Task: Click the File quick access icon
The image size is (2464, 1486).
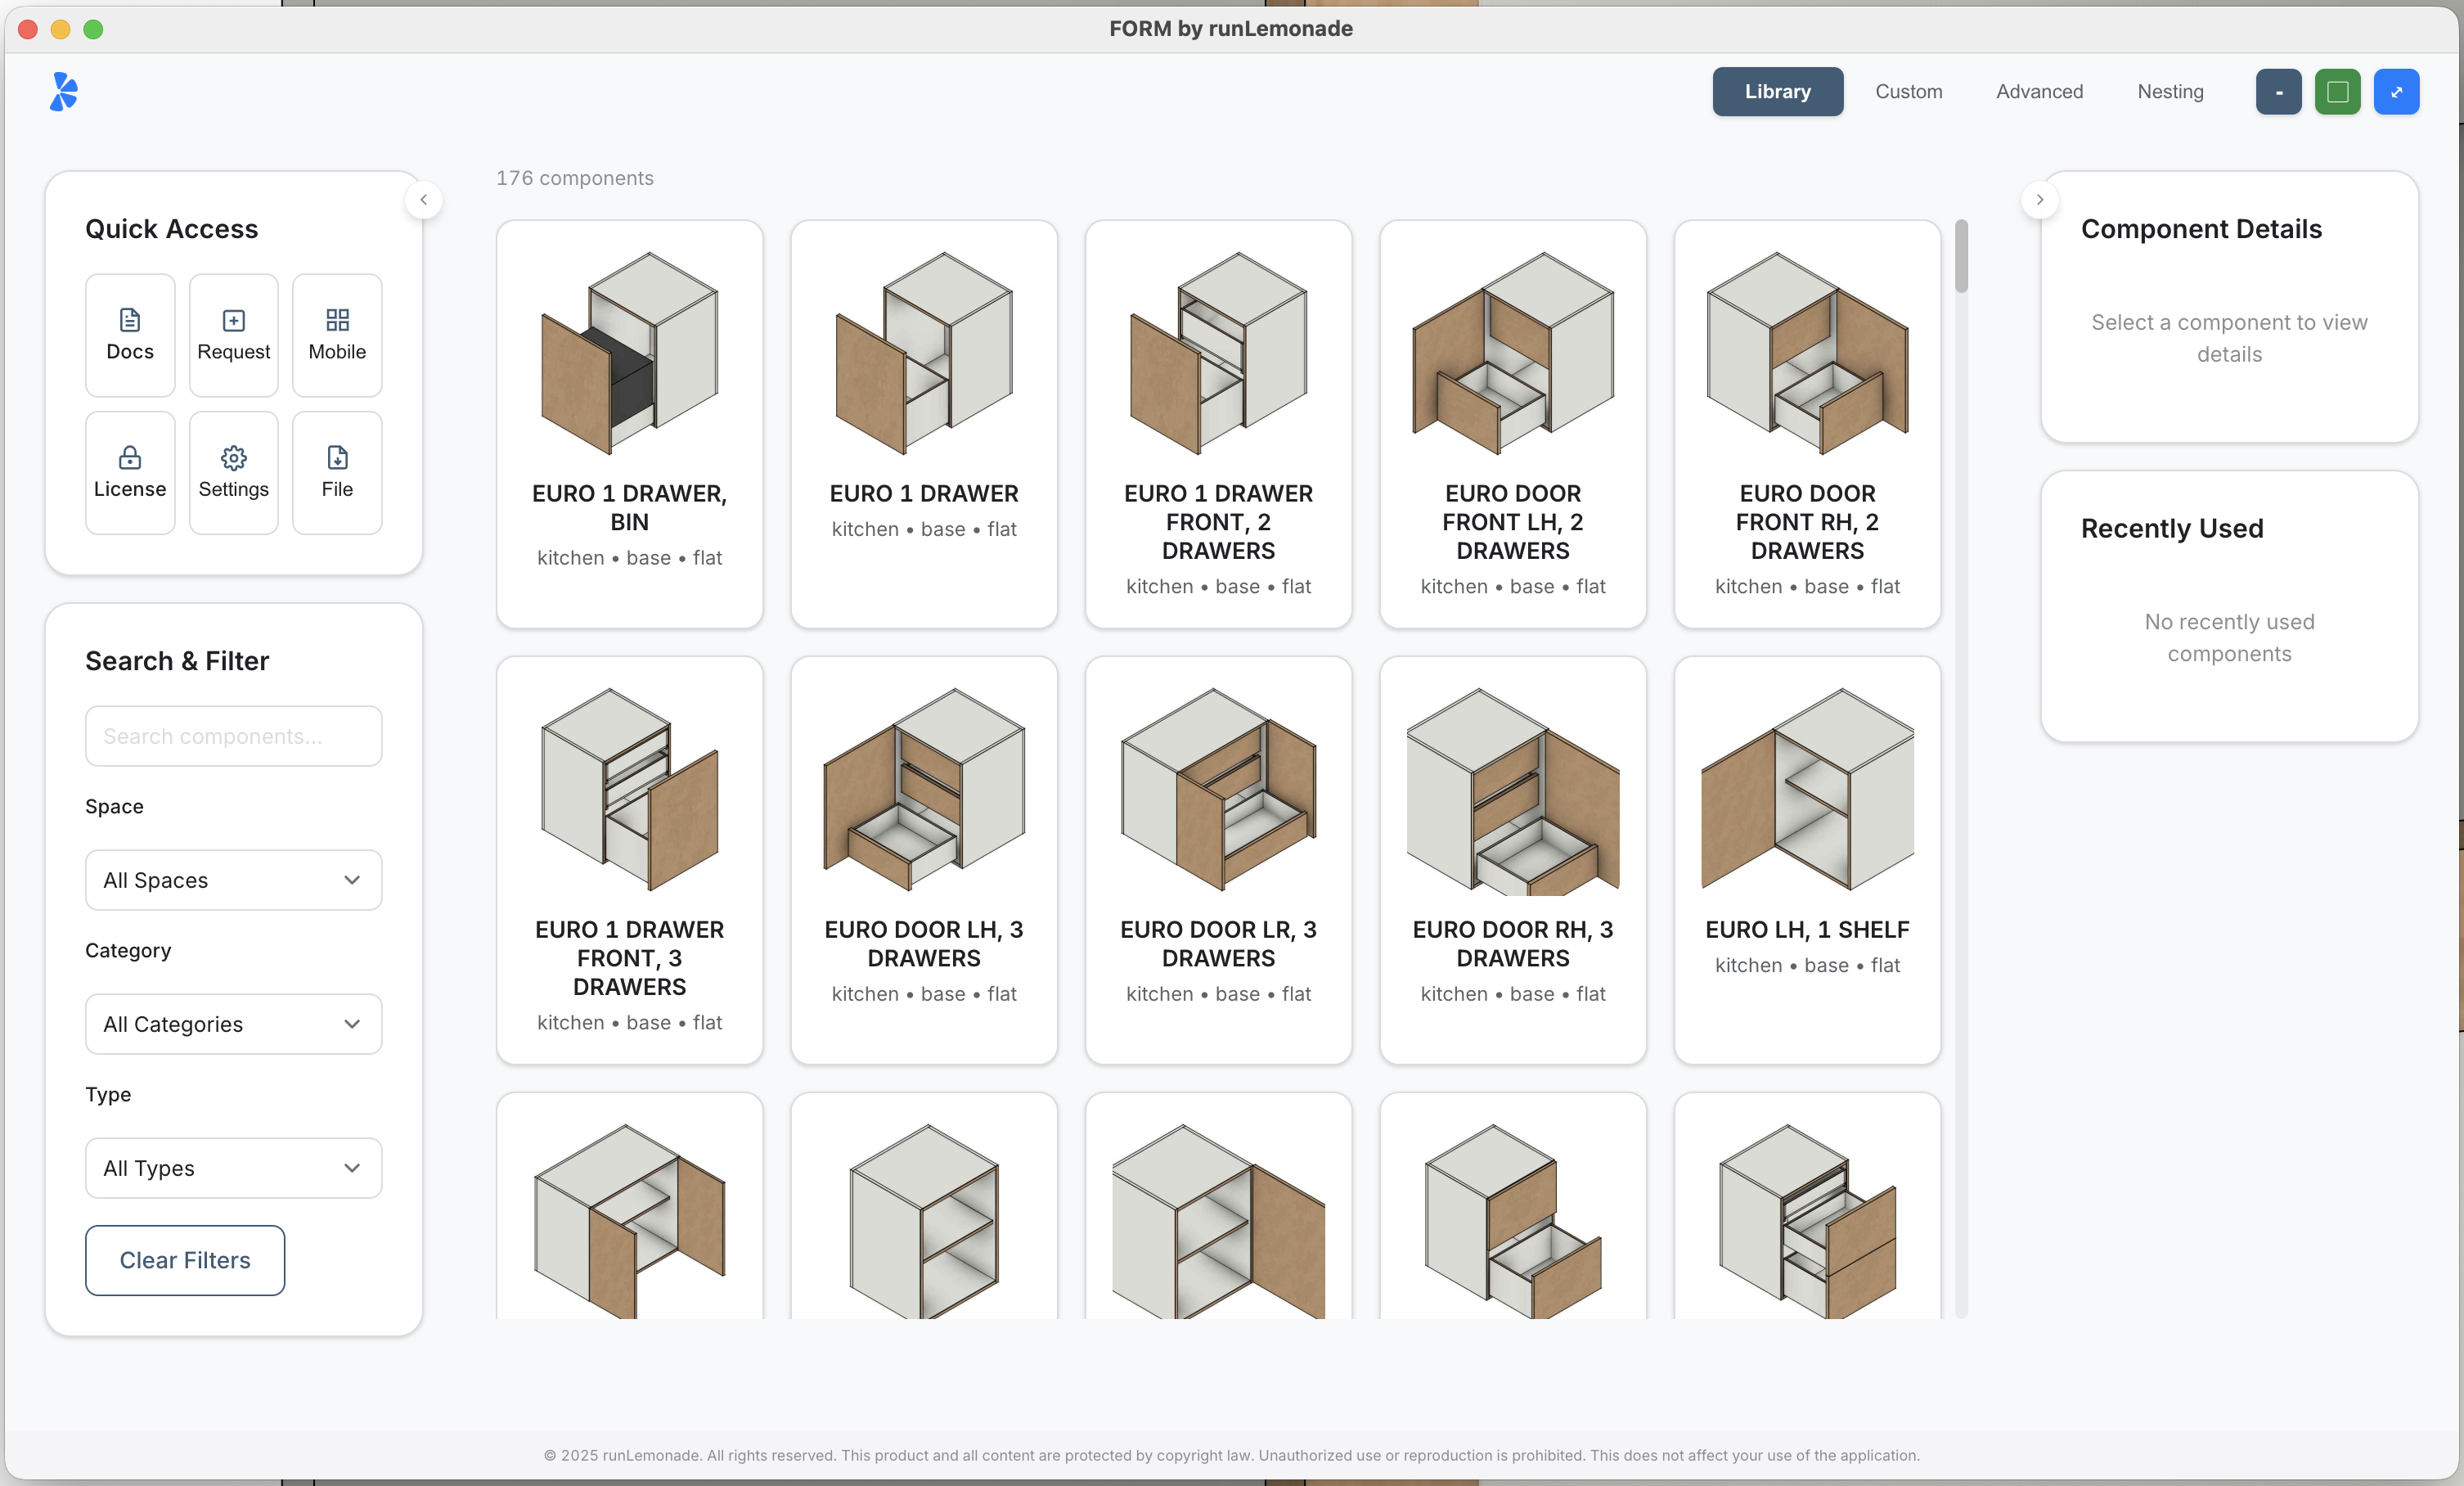Action: [337, 472]
